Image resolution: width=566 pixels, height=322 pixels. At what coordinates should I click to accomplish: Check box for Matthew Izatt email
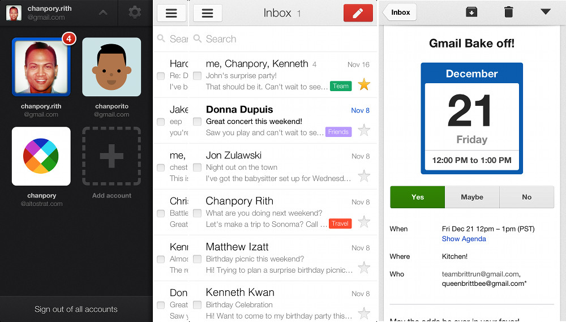[x=197, y=259]
